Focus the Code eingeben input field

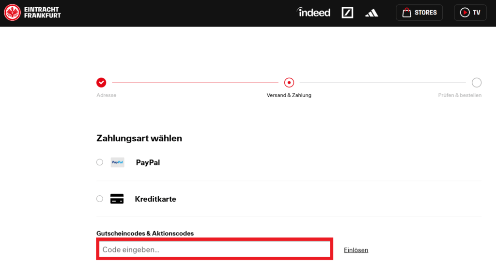tap(215, 249)
